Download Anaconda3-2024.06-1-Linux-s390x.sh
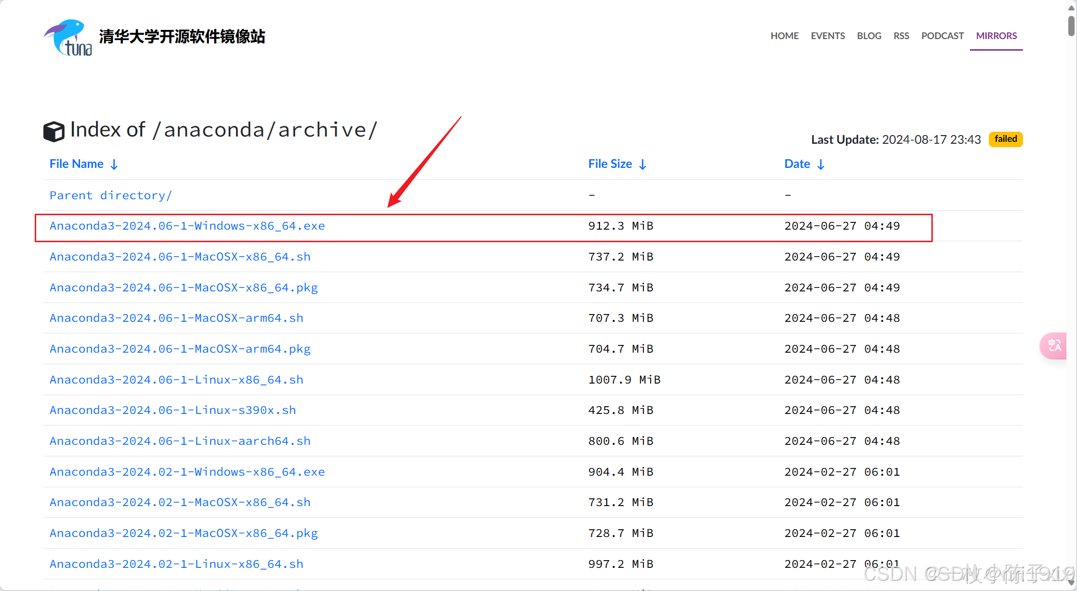Viewport: 1077px width, 591px height. 173,410
